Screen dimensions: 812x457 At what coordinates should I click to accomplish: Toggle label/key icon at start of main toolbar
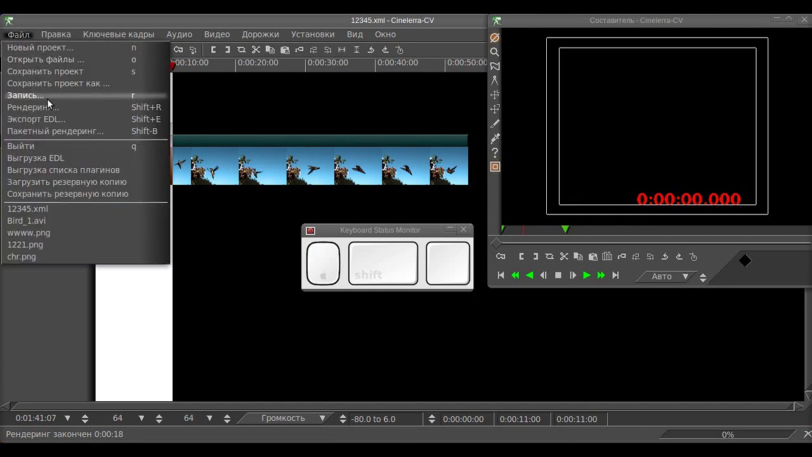coord(178,50)
